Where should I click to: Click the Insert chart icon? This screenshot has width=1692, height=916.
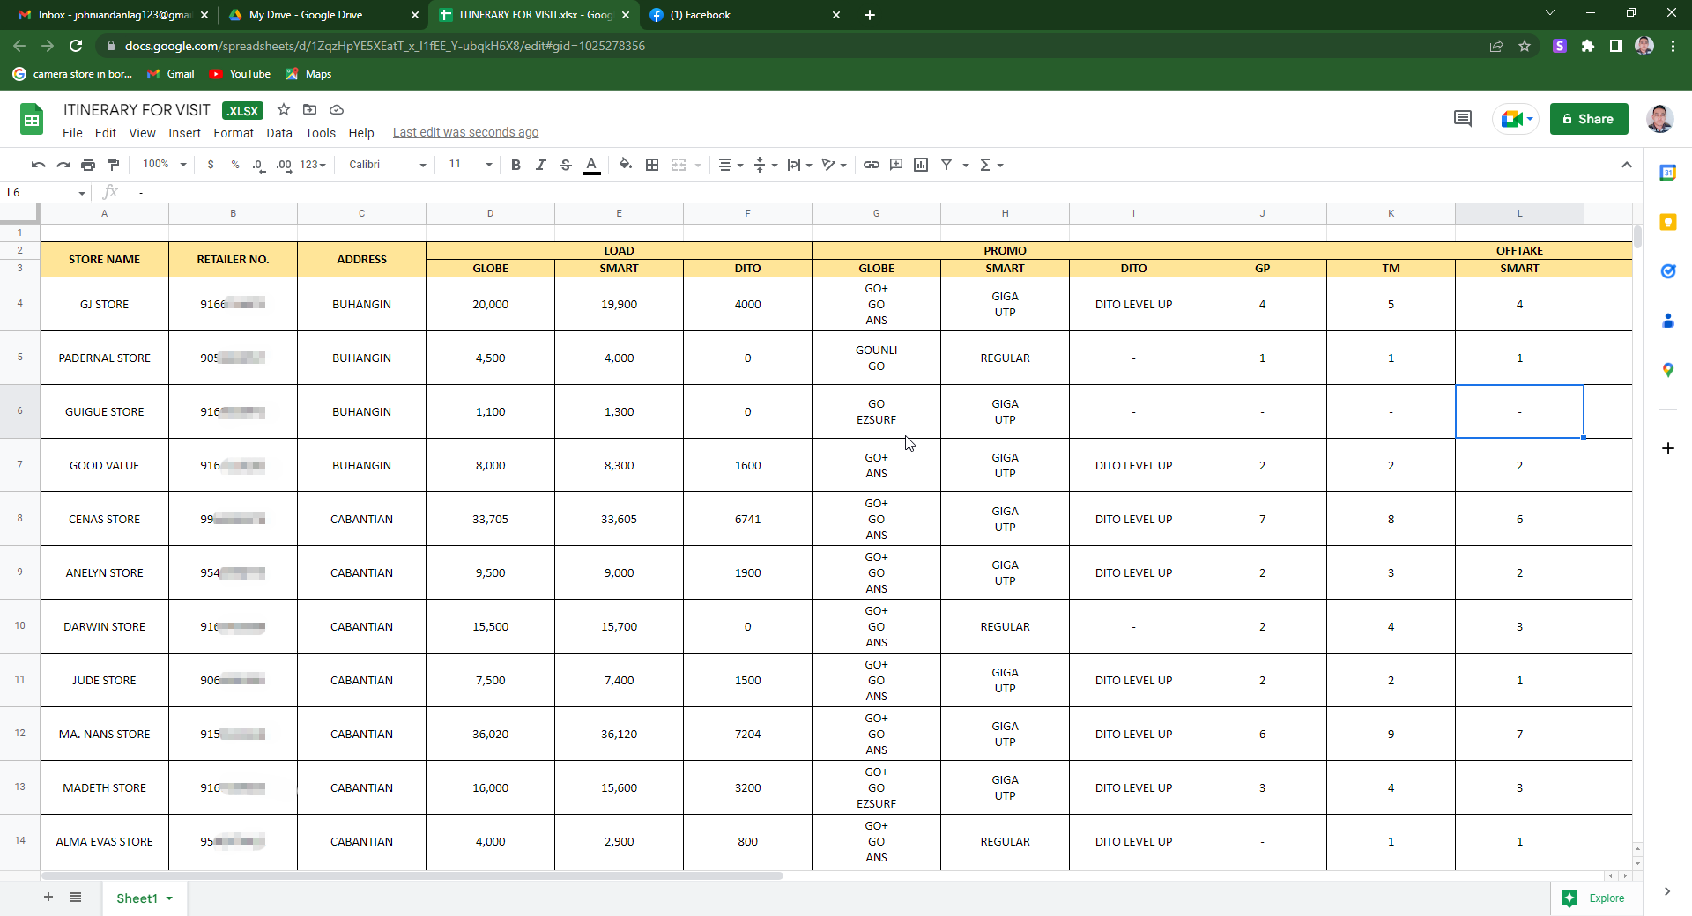(921, 165)
